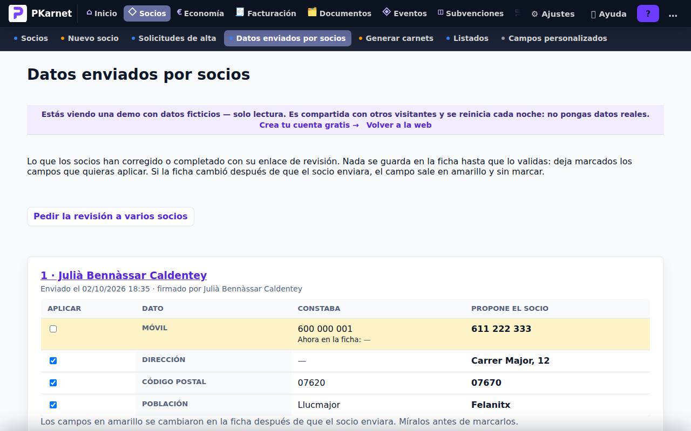Image resolution: width=691 pixels, height=431 pixels.
Task: Open the purple question mark button
Action: [648, 13]
